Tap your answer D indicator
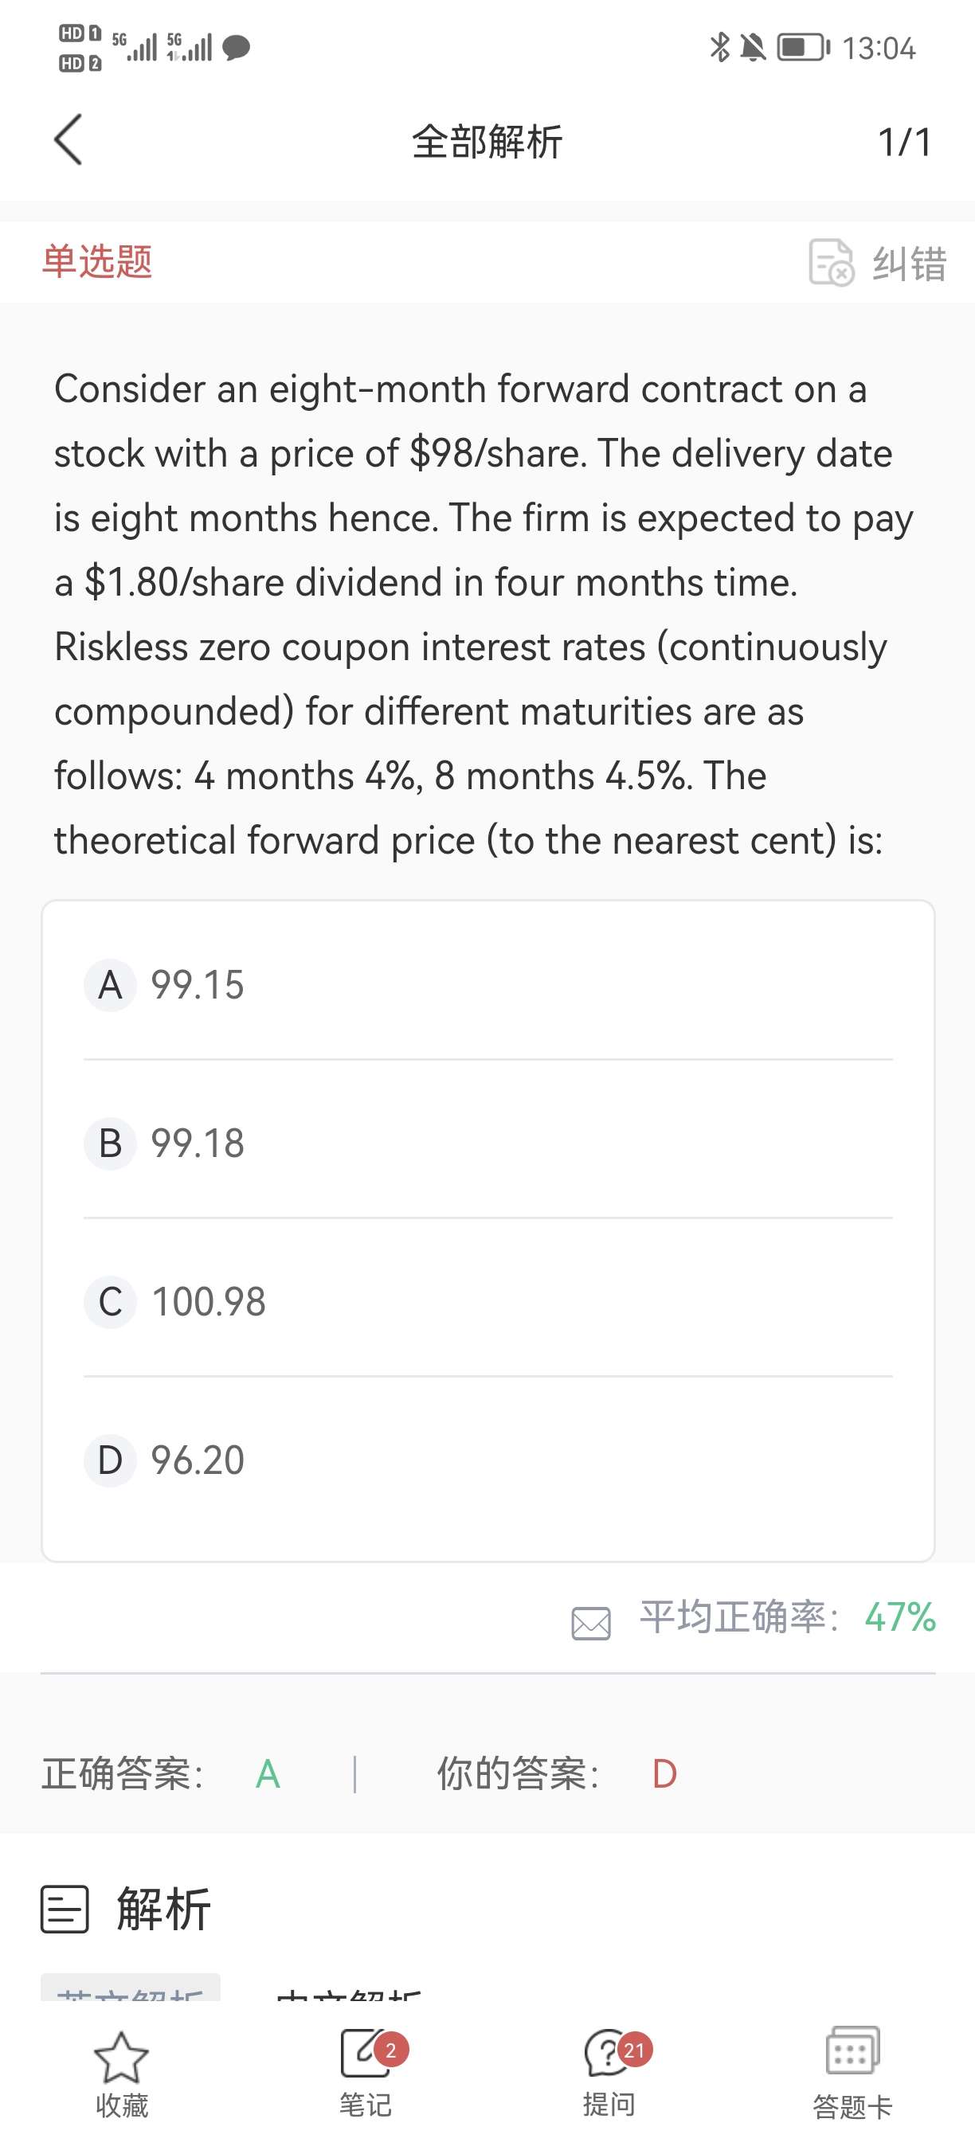Image resolution: width=975 pixels, height=2150 pixels. click(x=664, y=1773)
